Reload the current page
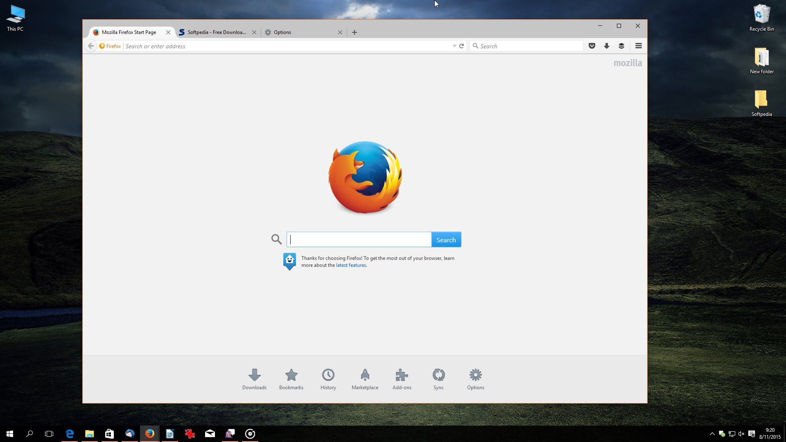786x442 pixels. pyautogui.click(x=461, y=46)
